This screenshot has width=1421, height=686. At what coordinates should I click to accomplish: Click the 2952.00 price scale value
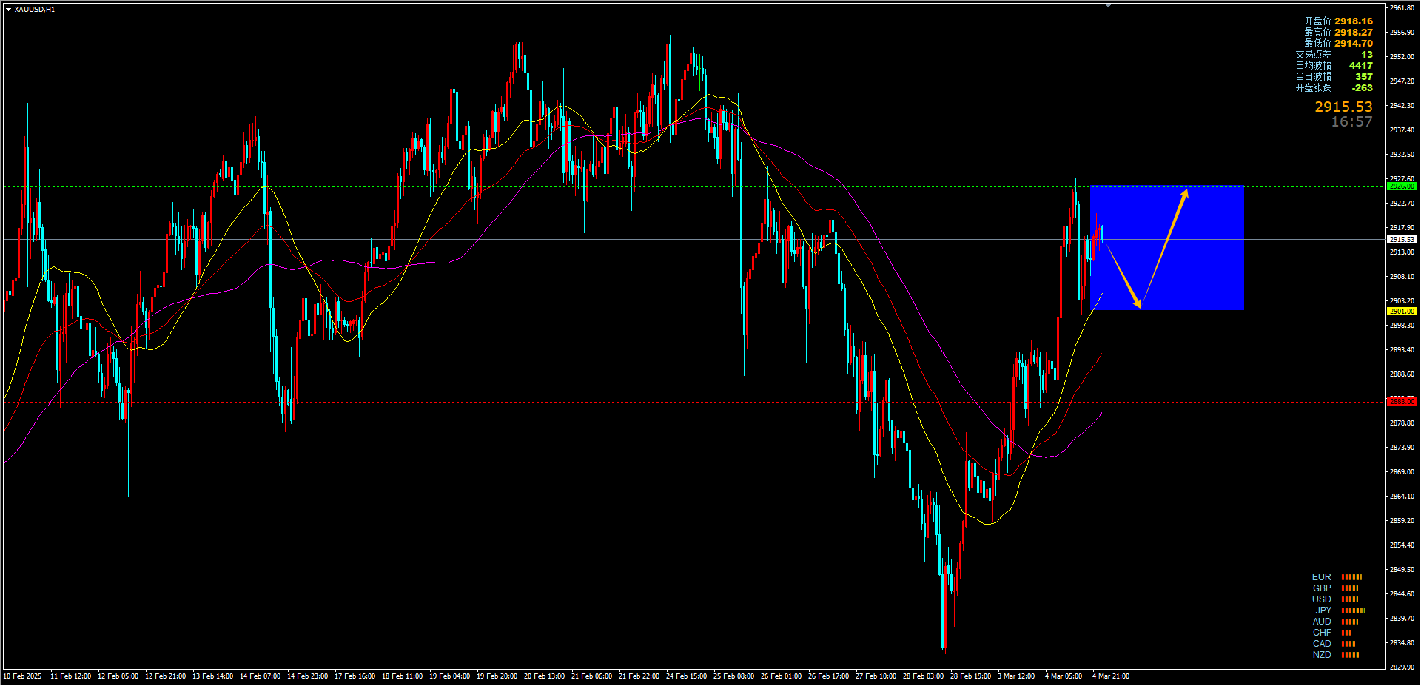1402,57
